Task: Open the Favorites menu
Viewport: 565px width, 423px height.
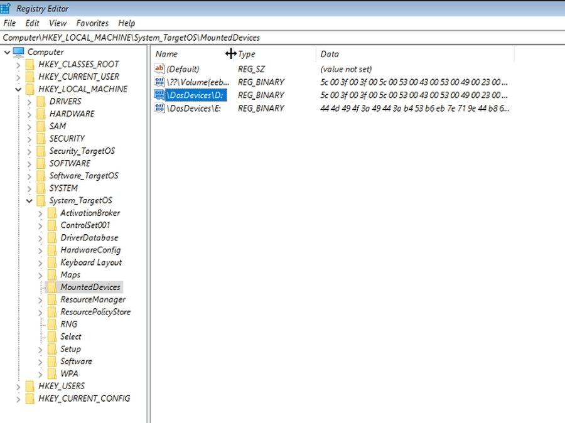Action: [x=92, y=23]
